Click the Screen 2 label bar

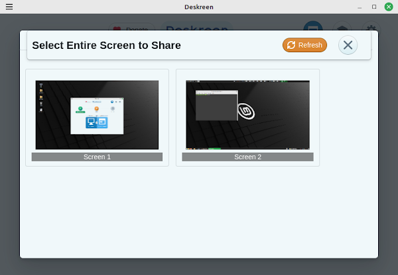(x=247, y=157)
